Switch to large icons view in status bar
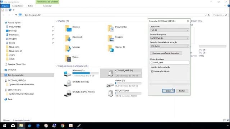 point(228,120)
